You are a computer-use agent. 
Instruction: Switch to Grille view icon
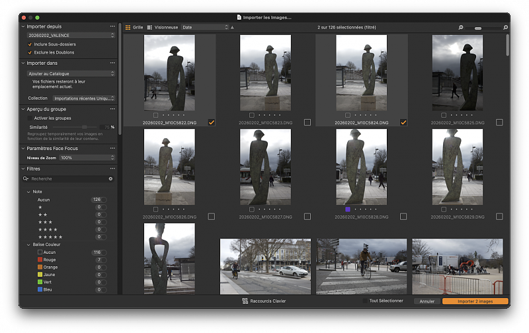pos(128,28)
